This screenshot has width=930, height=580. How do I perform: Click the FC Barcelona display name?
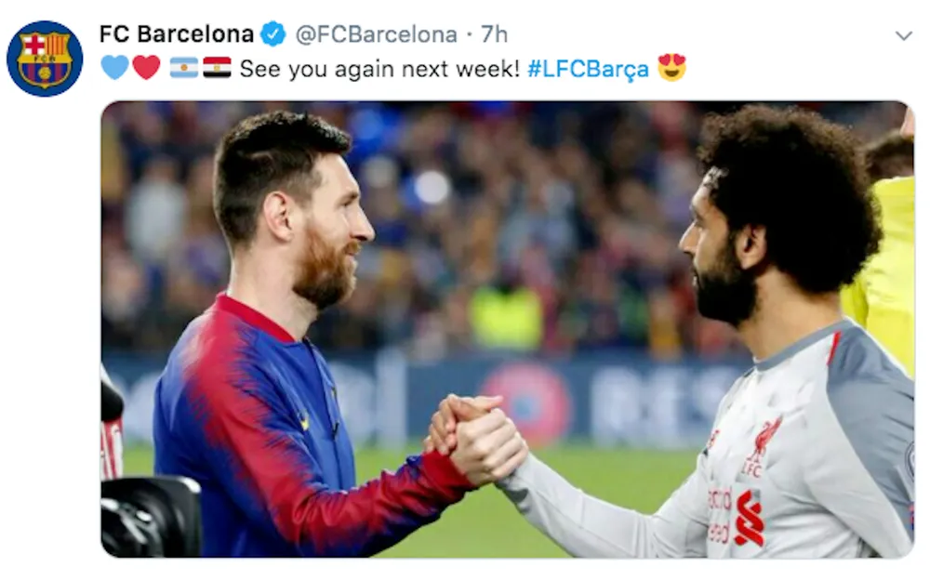(176, 33)
